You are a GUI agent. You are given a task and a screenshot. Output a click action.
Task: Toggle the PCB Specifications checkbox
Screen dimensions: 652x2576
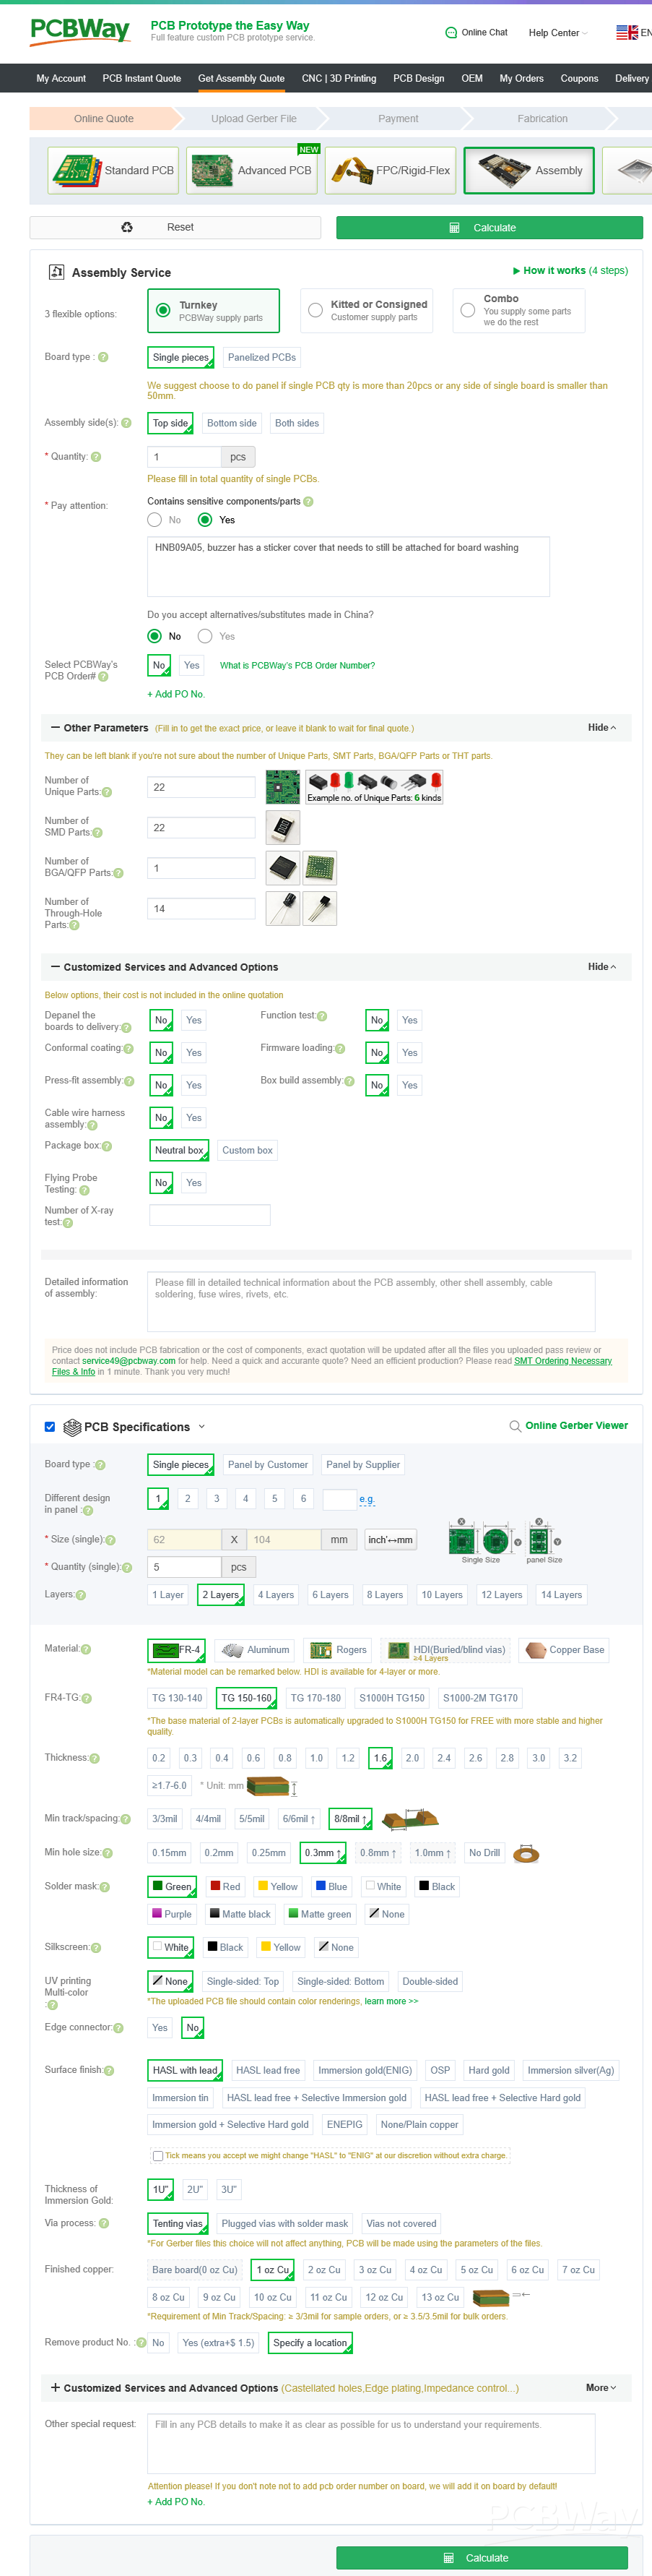point(50,1427)
